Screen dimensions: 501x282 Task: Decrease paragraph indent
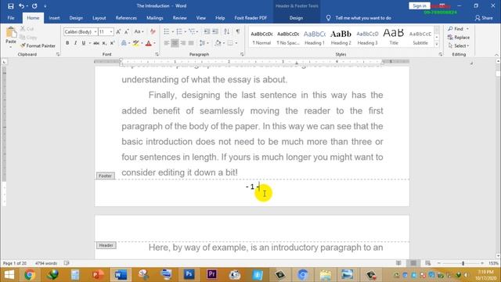(x=207, y=31)
